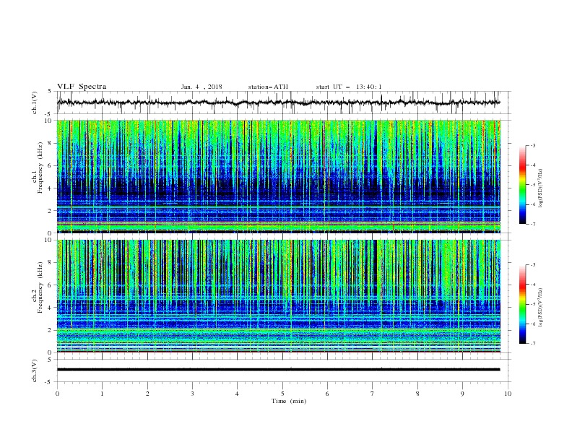Select the date text "Jan. 4 , 2018"

tap(201, 87)
